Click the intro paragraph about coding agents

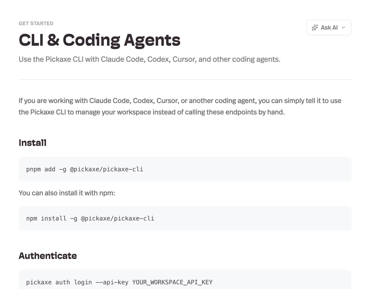pyautogui.click(x=180, y=106)
